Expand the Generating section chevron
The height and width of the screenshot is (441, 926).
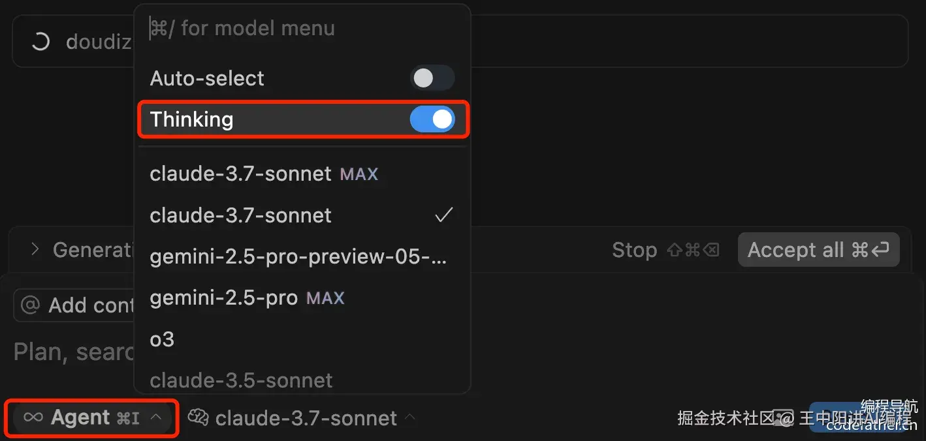pyautogui.click(x=35, y=249)
